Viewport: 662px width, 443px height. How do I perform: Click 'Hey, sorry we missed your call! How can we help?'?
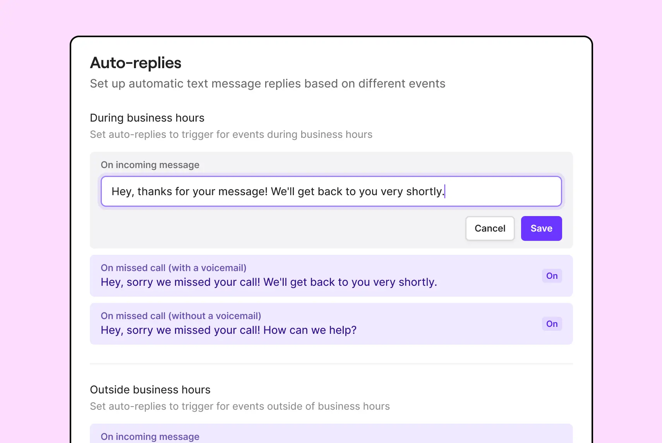click(x=228, y=330)
